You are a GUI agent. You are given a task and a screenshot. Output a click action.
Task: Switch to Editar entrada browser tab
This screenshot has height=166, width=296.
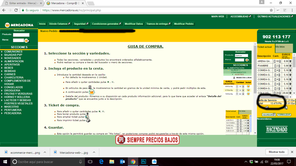(x=23, y=3)
